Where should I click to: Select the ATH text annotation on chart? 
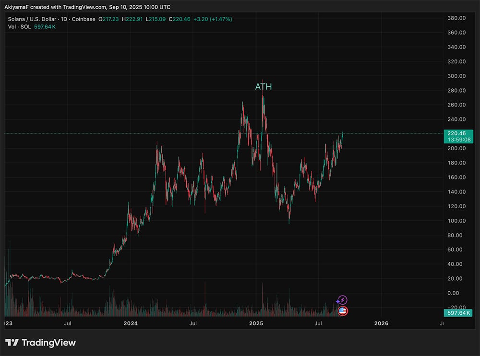point(263,87)
